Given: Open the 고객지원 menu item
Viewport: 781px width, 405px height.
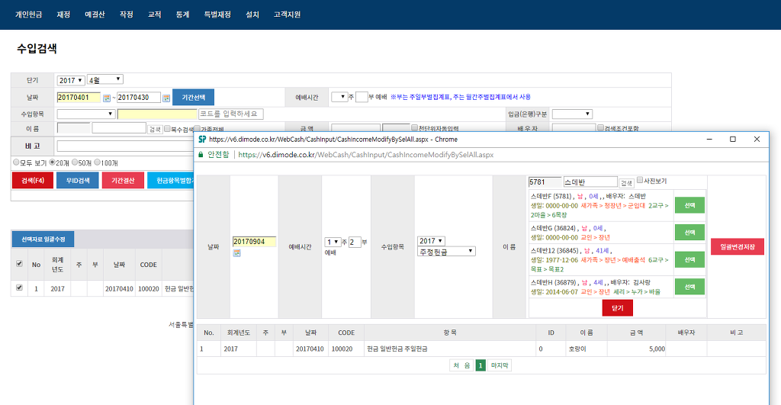Looking at the screenshot, I should pyautogui.click(x=289, y=14).
